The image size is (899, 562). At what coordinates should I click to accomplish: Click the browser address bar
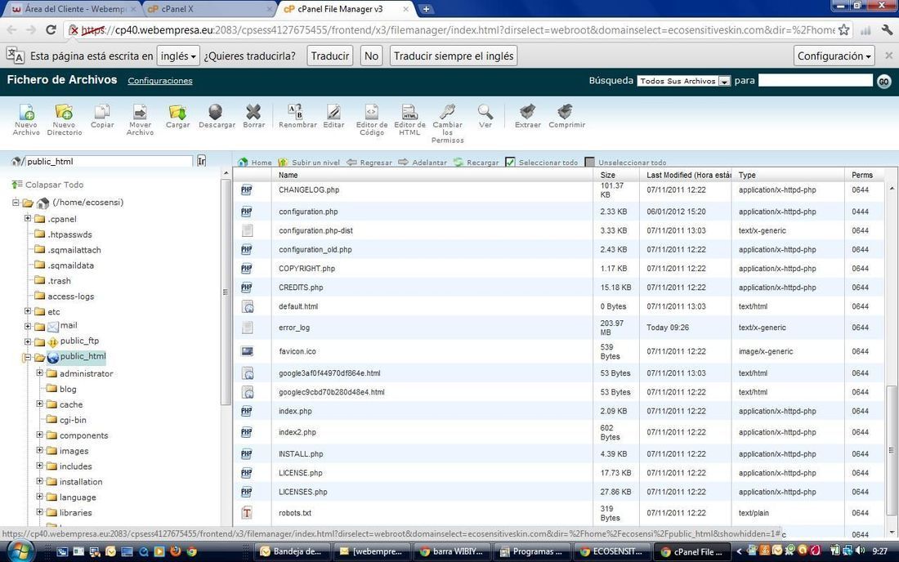click(x=457, y=29)
